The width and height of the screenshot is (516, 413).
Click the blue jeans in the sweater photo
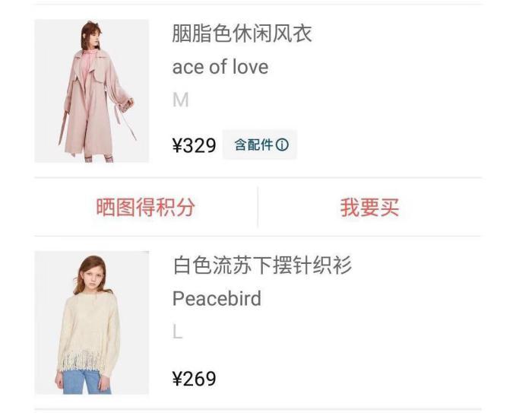(x=86, y=382)
